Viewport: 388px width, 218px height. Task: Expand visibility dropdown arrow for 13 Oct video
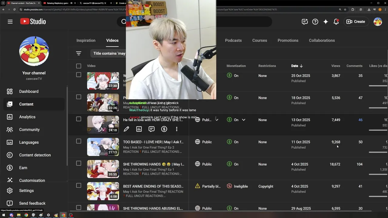217,120
